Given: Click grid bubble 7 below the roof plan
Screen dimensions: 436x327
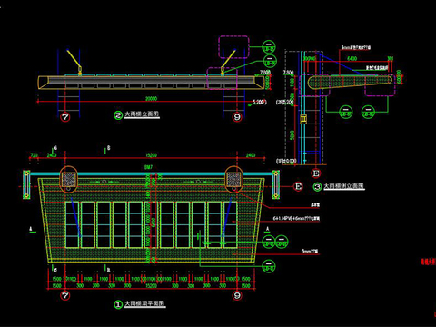Looking at the screenshot, I should [65, 295].
